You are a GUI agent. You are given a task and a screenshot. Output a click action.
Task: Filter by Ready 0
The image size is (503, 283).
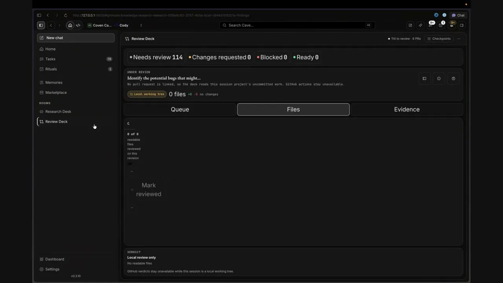pyautogui.click(x=306, y=57)
